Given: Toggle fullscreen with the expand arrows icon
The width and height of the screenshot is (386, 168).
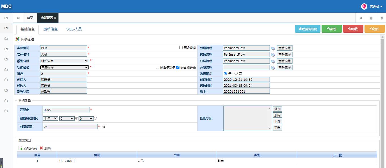Looking at the screenshot, I should pos(371,18).
